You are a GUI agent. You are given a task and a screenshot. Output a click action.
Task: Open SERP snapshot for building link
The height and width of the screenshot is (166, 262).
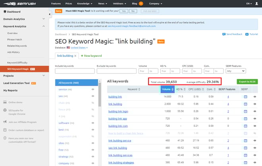coord(245,97)
